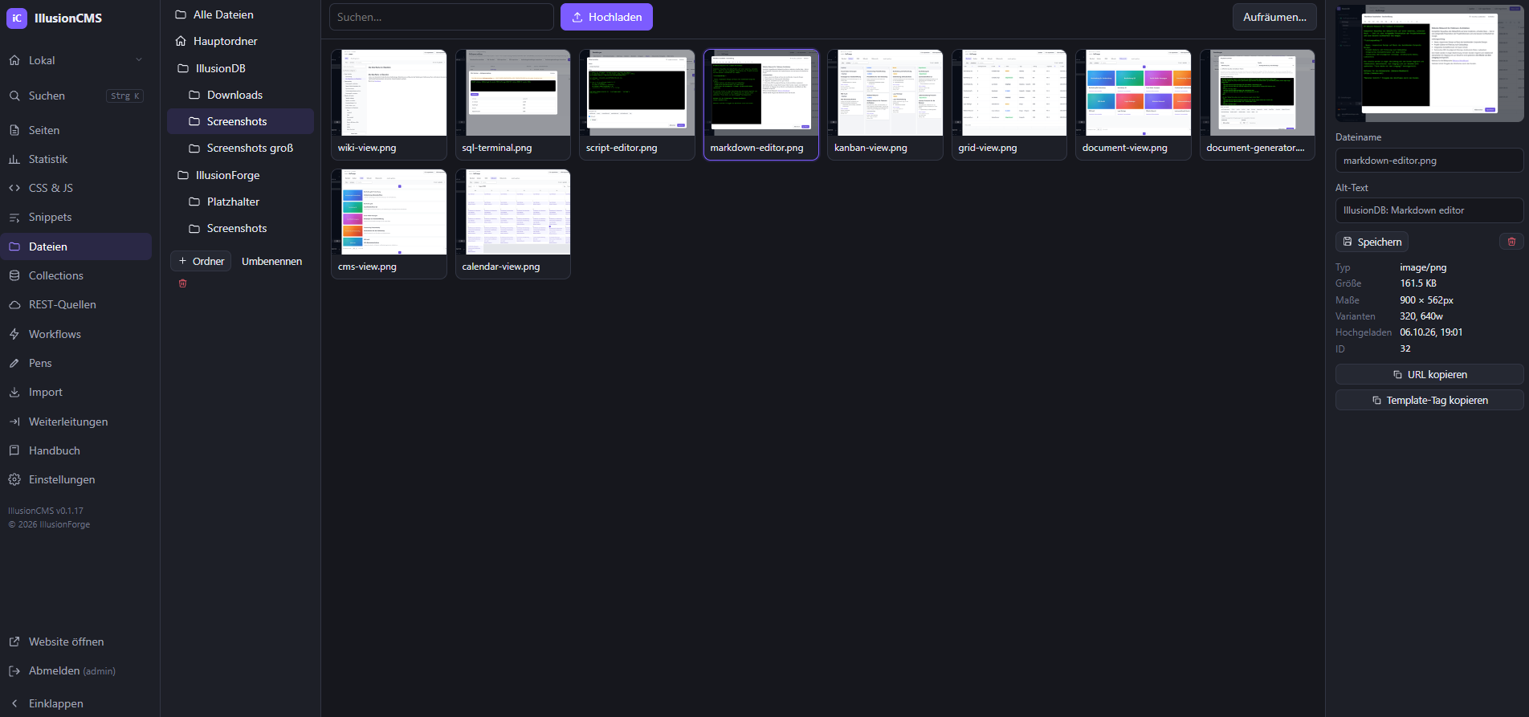Open the Collections database icon
Screen dimensions: 1529x717
click(14, 275)
